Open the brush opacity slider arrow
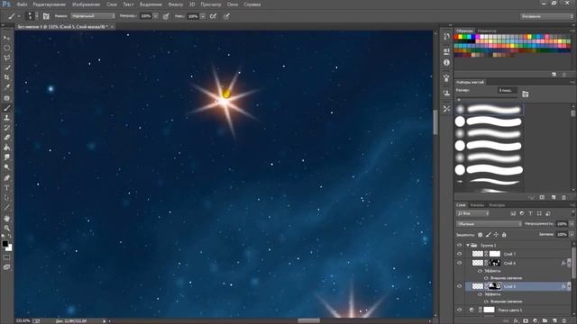 coord(156,16)
